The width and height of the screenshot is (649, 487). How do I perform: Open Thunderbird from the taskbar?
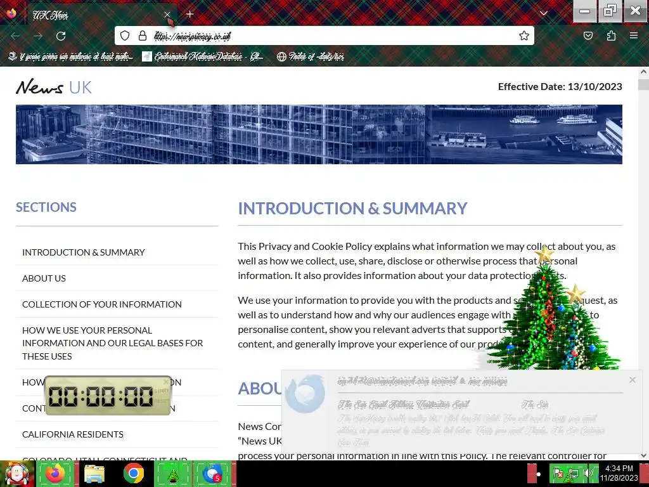[x=212, y=474]
